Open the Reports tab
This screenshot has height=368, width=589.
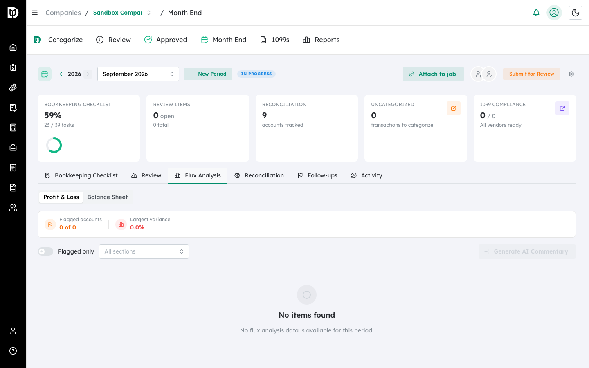pyautogui.click(x=321, y=40)
